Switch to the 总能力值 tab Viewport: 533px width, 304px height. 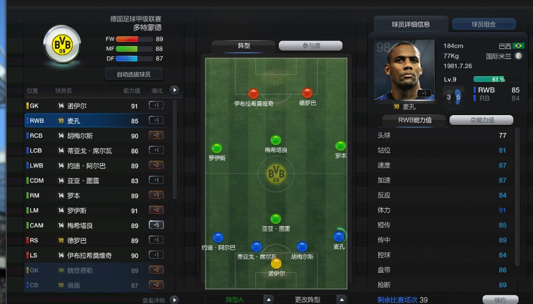481,120
